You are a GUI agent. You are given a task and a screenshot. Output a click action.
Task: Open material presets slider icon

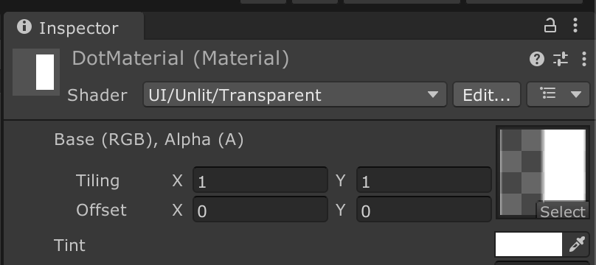[x=561, y=59]
